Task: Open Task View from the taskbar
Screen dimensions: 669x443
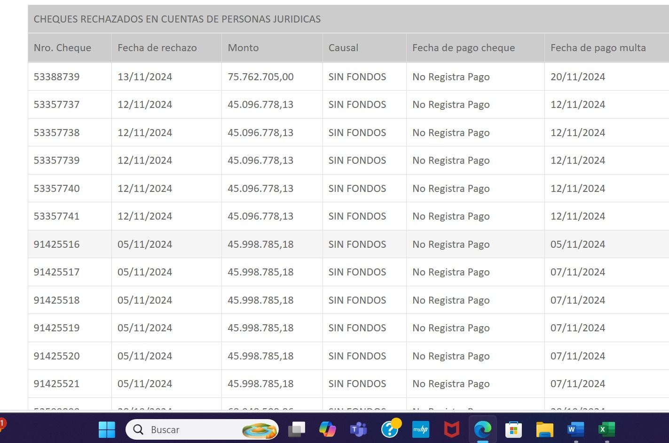Action: click(x=296, y=429)
